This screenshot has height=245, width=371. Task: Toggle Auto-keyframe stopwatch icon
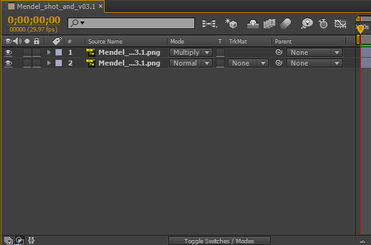tap(323, 24)
